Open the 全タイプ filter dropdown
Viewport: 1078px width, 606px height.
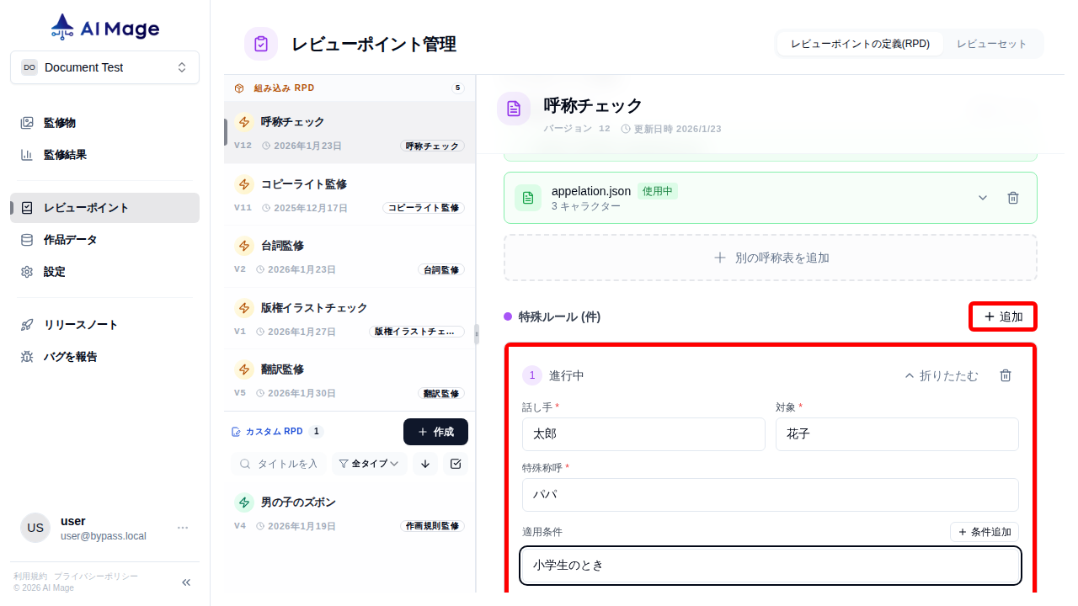coord(369,463)
